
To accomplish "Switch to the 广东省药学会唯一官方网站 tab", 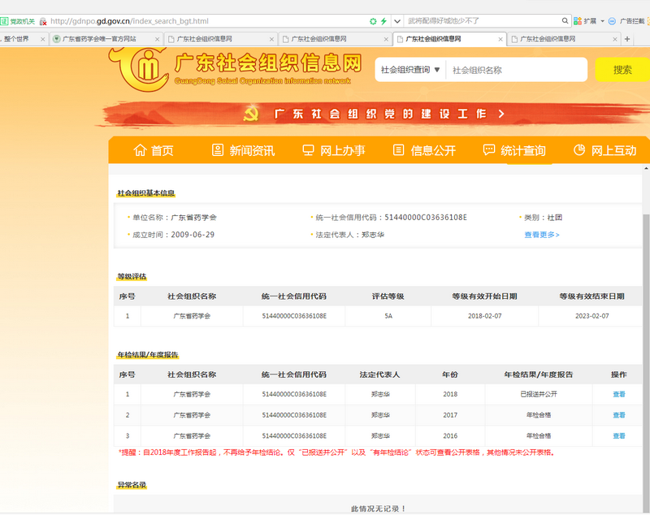I will coord(103,38).
